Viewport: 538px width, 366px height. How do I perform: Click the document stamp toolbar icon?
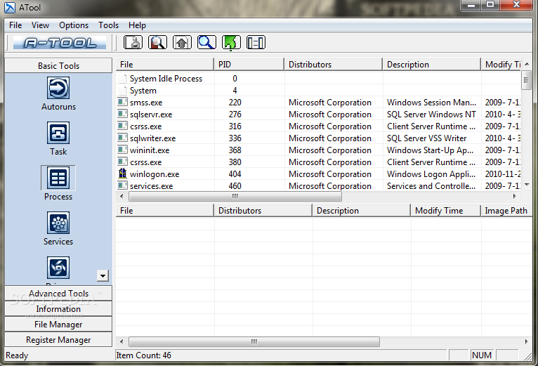pyautogui.click(x=133, y=43)
